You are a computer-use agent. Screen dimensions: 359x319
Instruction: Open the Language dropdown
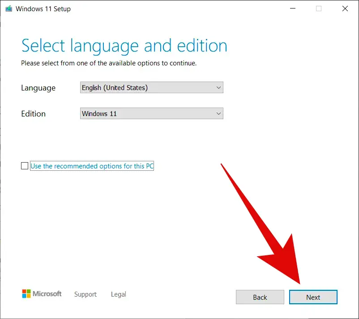[x=152, y=87]
